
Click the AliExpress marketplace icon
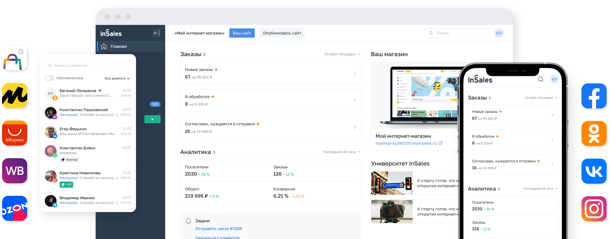pyautogui.click(x=15, y=133)
